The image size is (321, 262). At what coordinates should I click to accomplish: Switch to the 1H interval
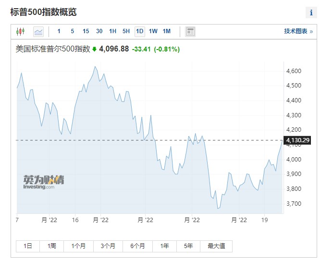[x=112, y=31]
